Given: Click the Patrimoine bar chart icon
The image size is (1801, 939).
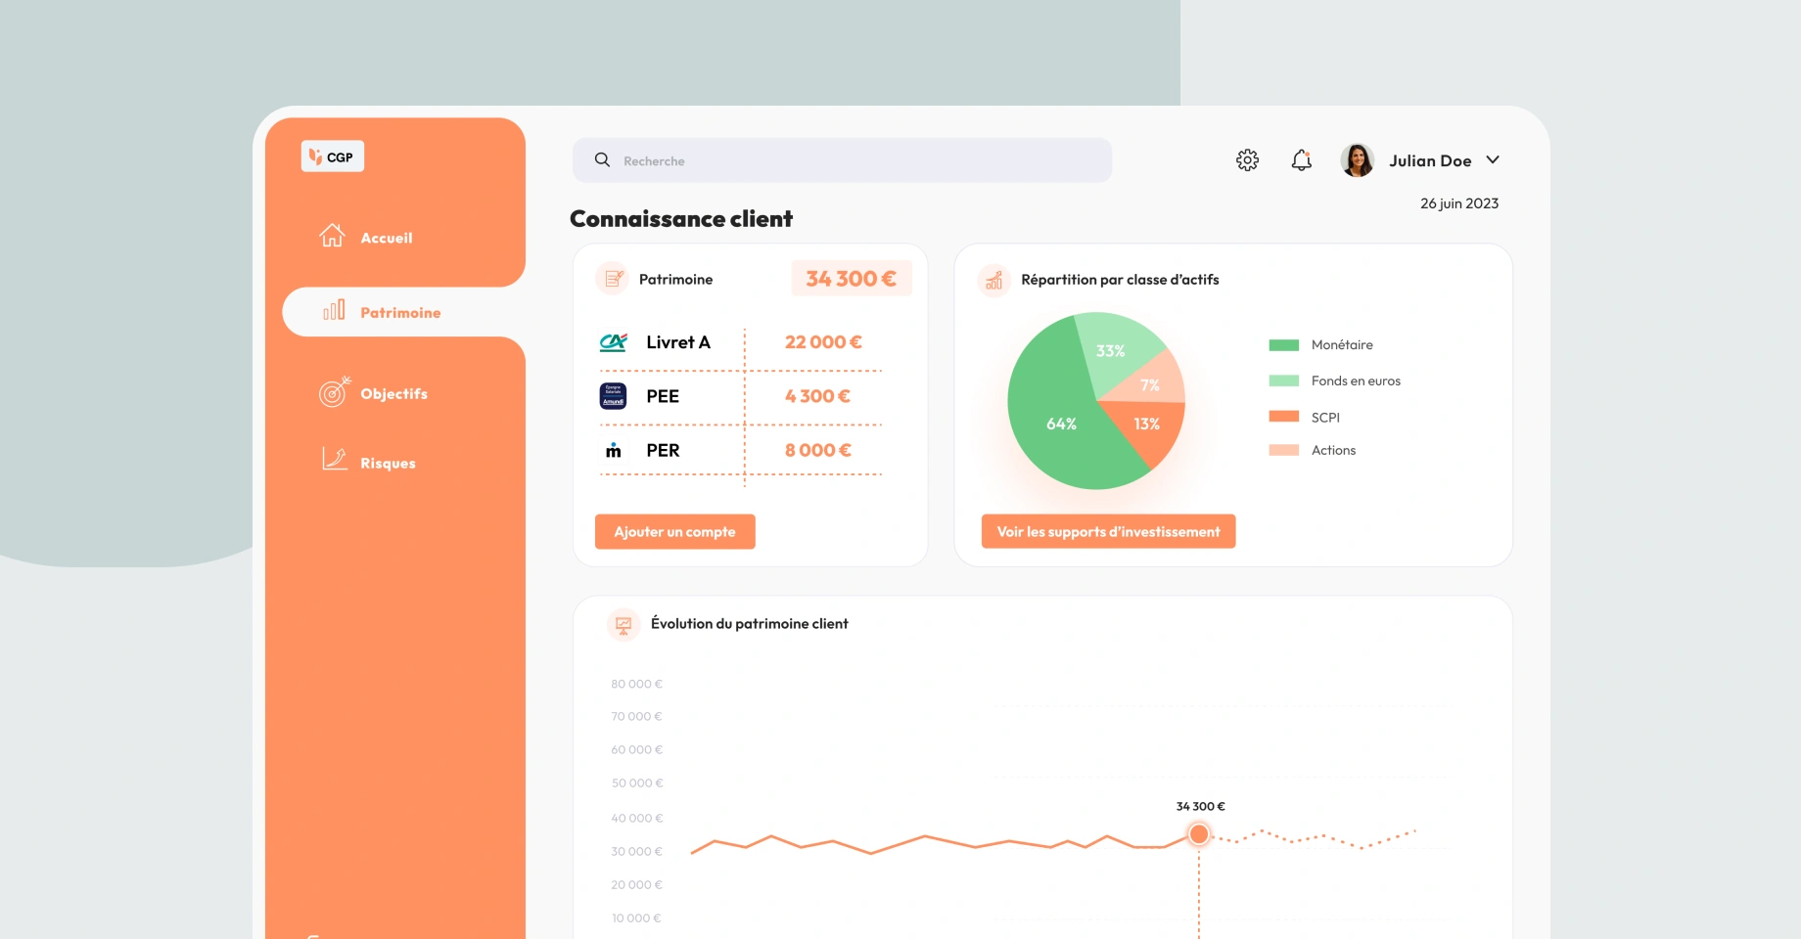Looking at the screenshot, I should [334, 311].
